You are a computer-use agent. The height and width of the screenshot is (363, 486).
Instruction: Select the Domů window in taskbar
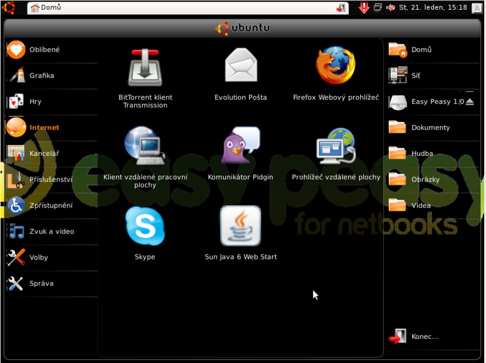pos(188,8)
